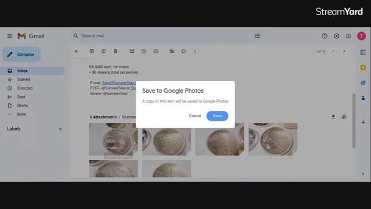The image size is (371, 209).
Task: Delete this email with trash icon
Action: pos(115,51)
